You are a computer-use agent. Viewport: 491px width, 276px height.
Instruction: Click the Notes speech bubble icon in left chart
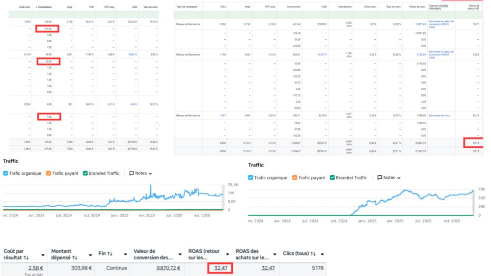pyautogui.click(x=132, y=173)
